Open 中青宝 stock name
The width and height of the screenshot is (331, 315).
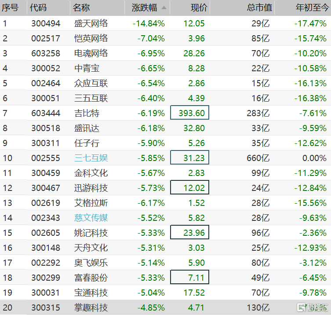coord(87,68)
